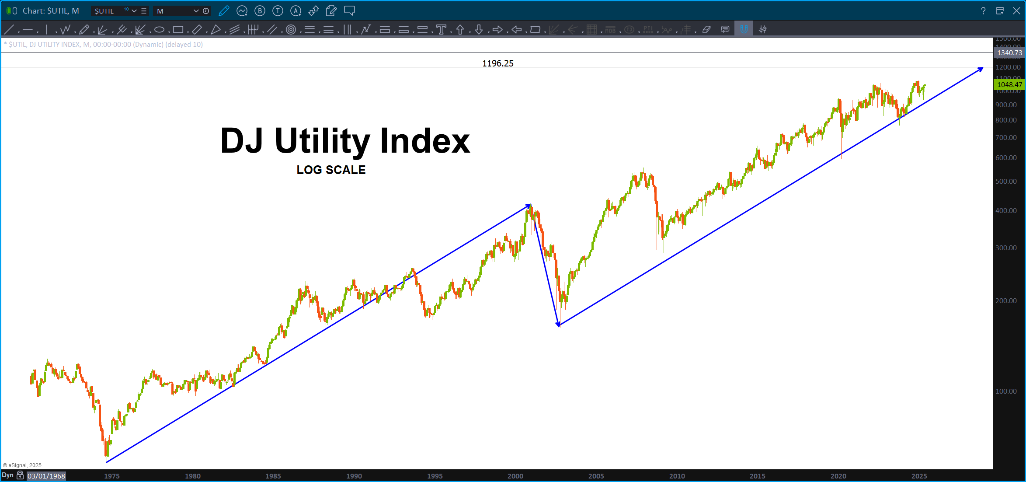Select the Elliott wave labeling tool

(x=366, y=30)
